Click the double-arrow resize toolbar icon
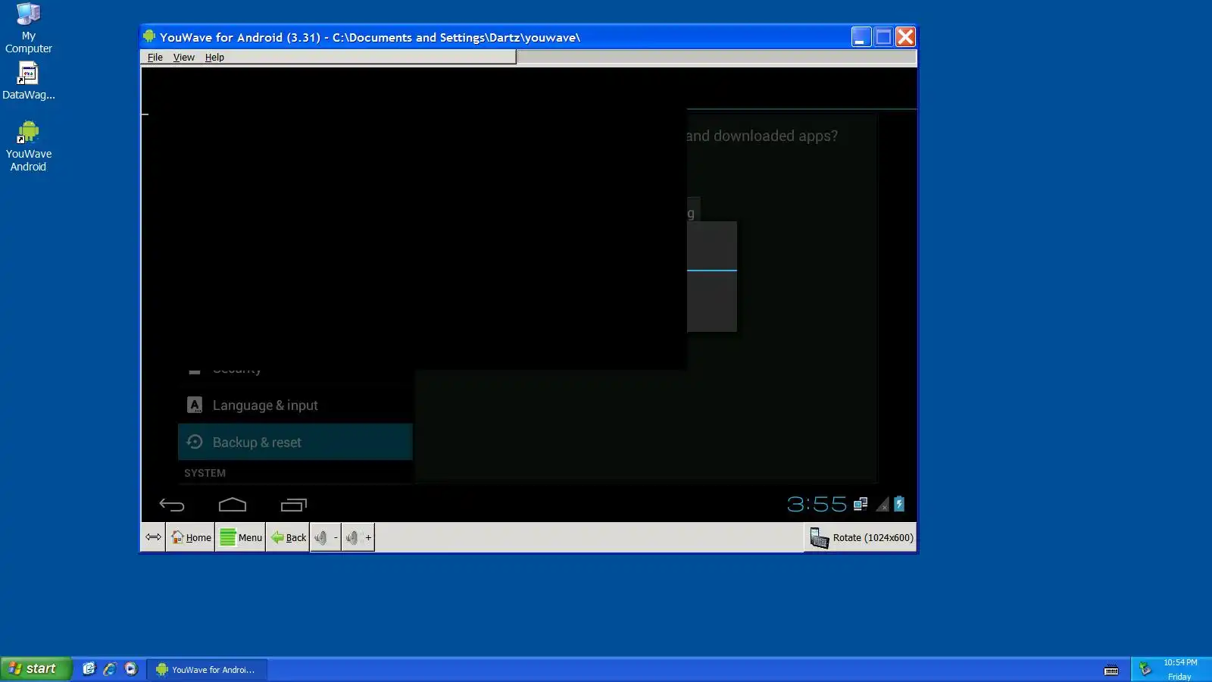 click(x=153, y=537)
